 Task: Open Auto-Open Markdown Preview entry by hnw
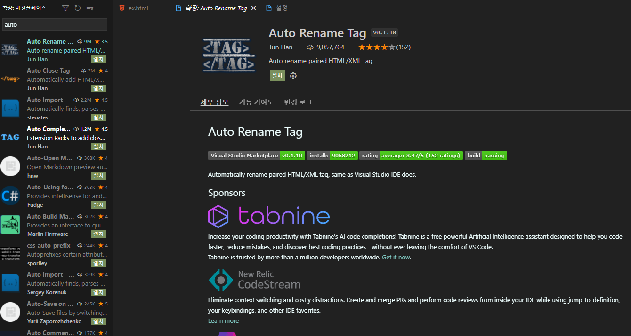(x=57, y=167)
